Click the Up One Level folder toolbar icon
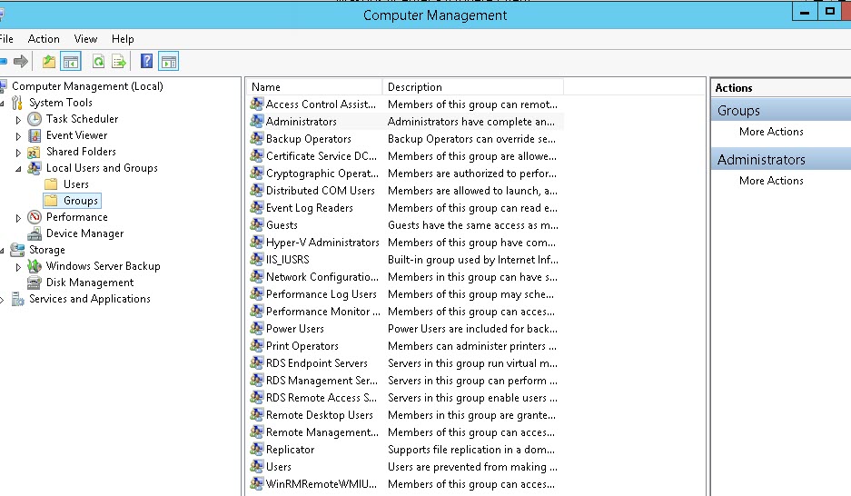This screenshot has width=851, height=496. coord(49,62)
